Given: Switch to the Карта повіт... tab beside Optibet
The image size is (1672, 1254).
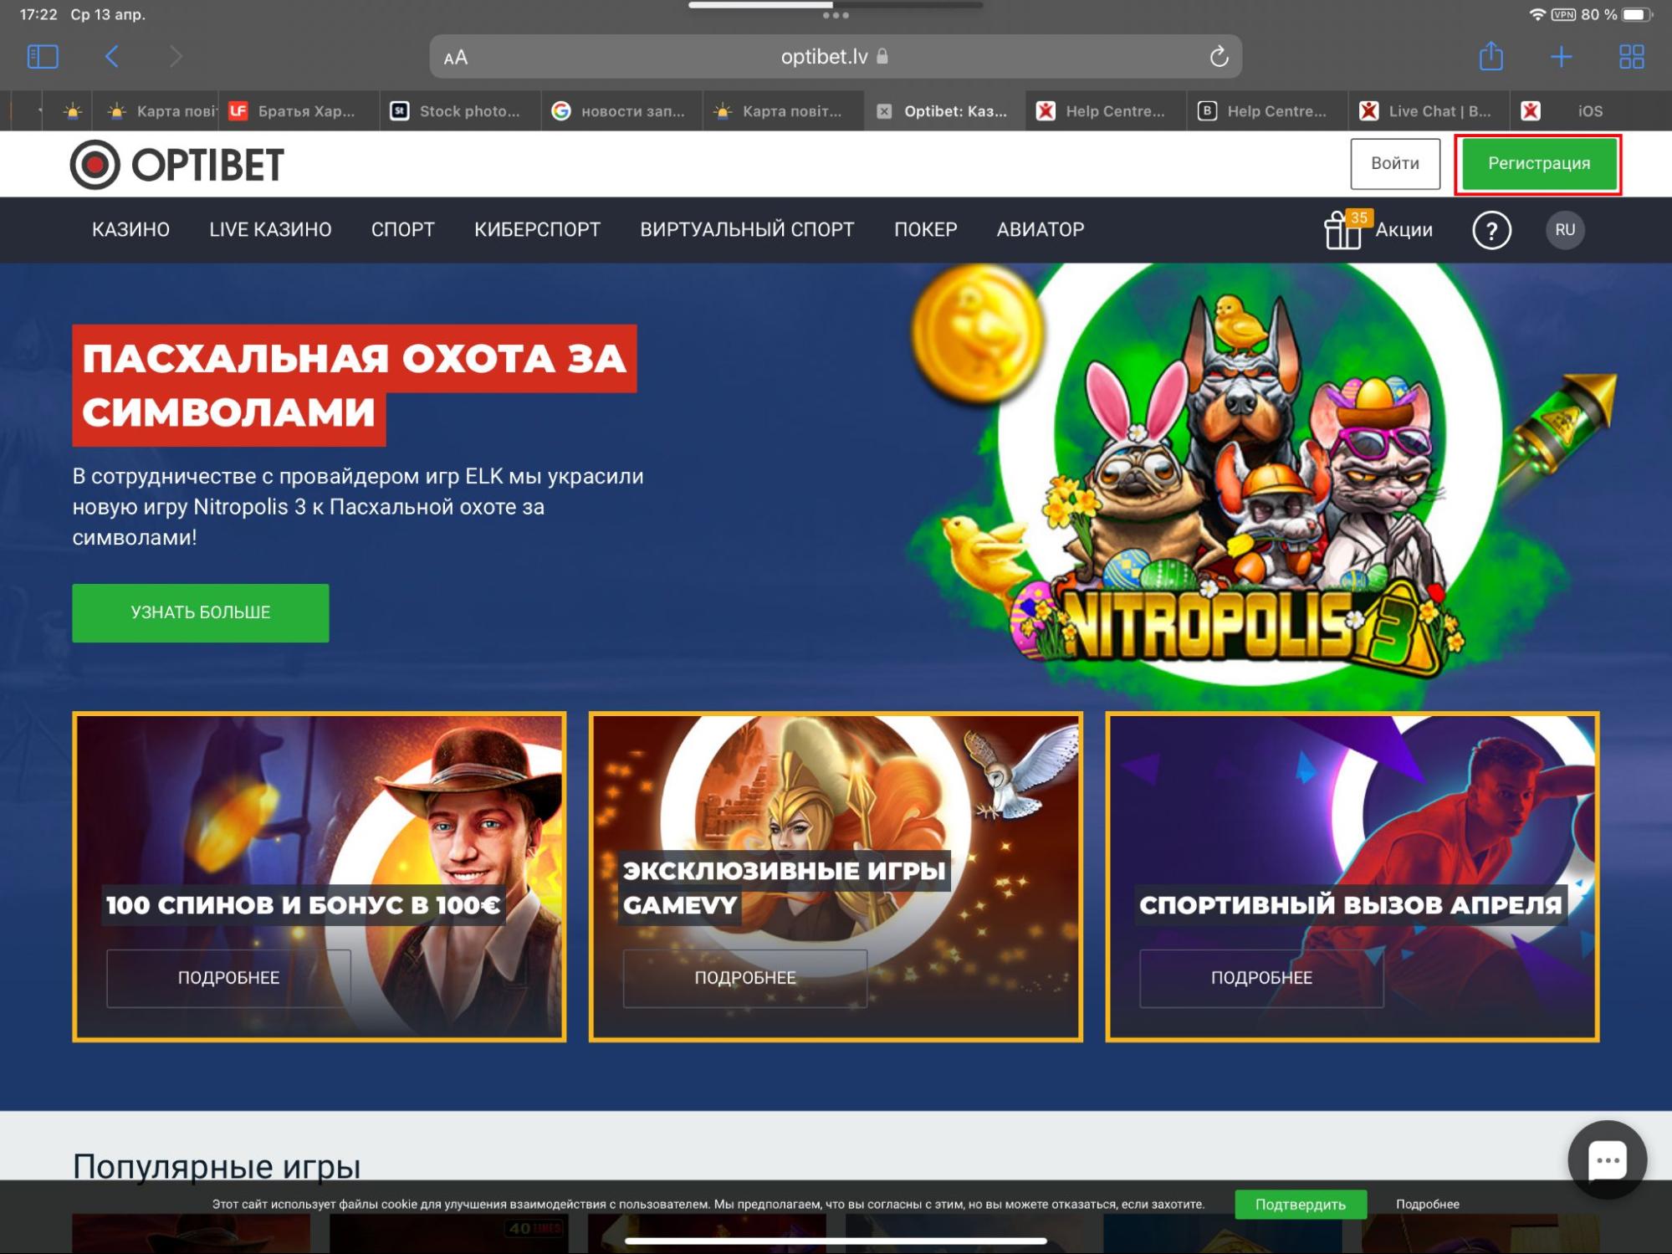Looking at the screenshot, I should 784,111.
